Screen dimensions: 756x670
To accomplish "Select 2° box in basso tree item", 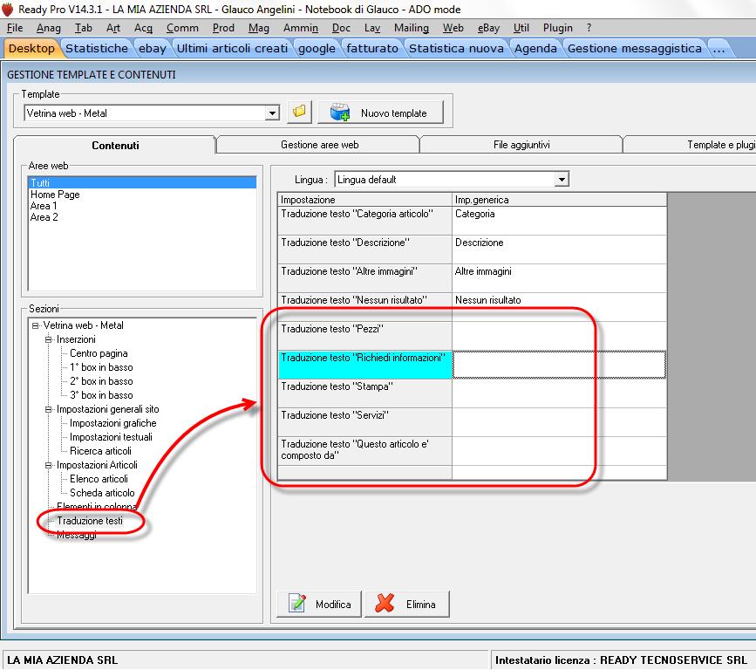I will pyautogui.click(x=101, y=381).
